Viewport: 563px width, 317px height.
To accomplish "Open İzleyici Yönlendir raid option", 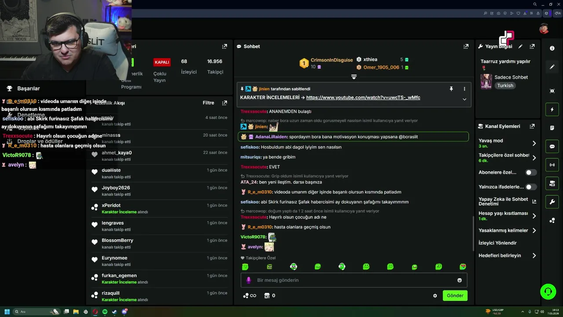I will pyautogui.click(x=497, y=243).
